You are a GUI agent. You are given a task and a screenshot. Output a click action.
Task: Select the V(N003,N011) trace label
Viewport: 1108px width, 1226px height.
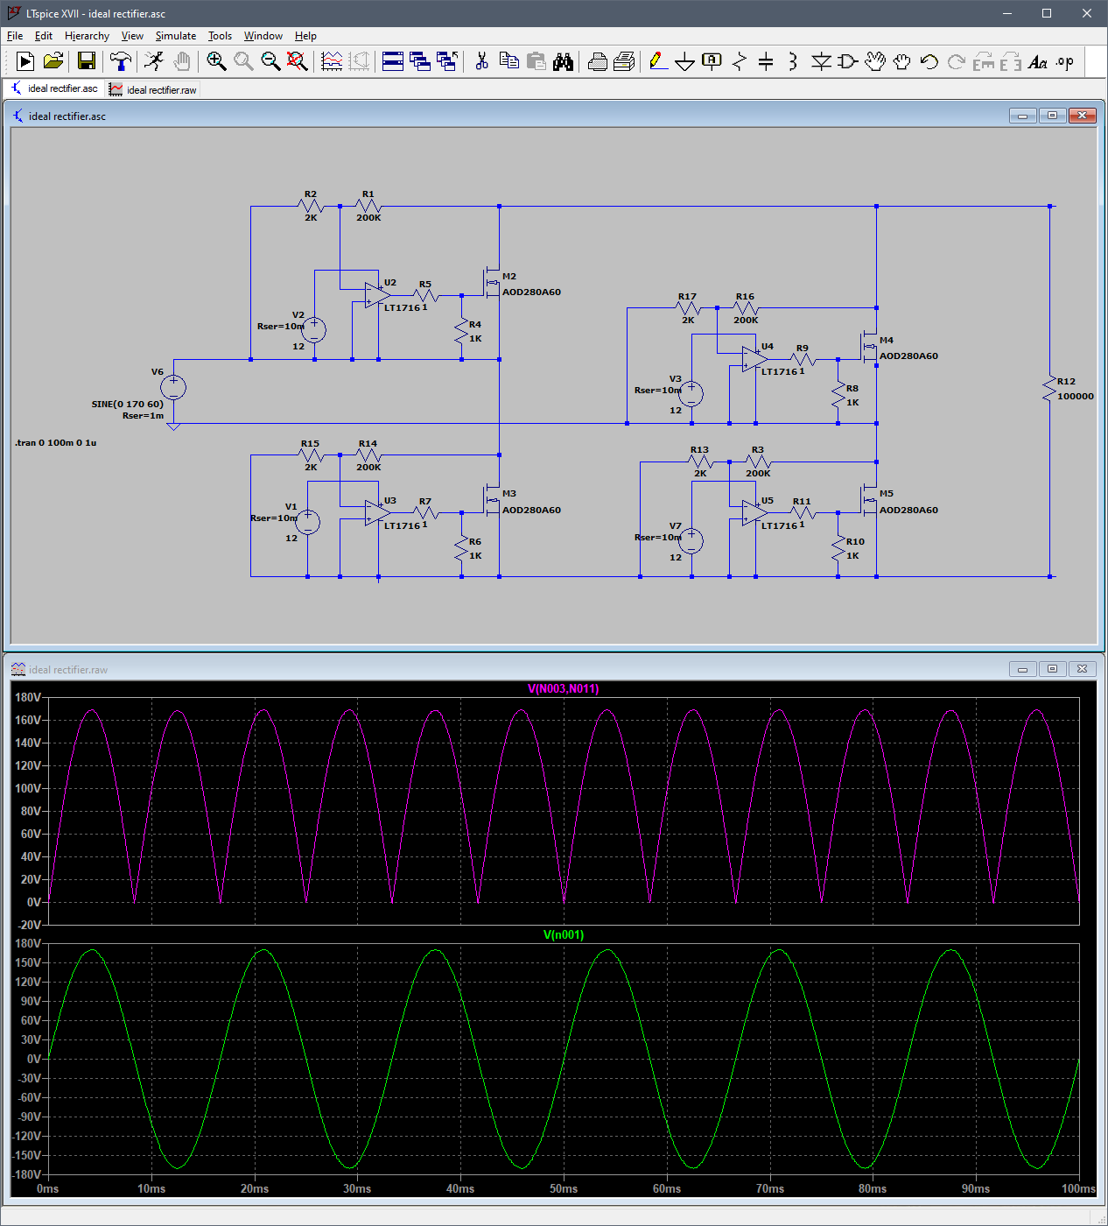pos(564,689)
